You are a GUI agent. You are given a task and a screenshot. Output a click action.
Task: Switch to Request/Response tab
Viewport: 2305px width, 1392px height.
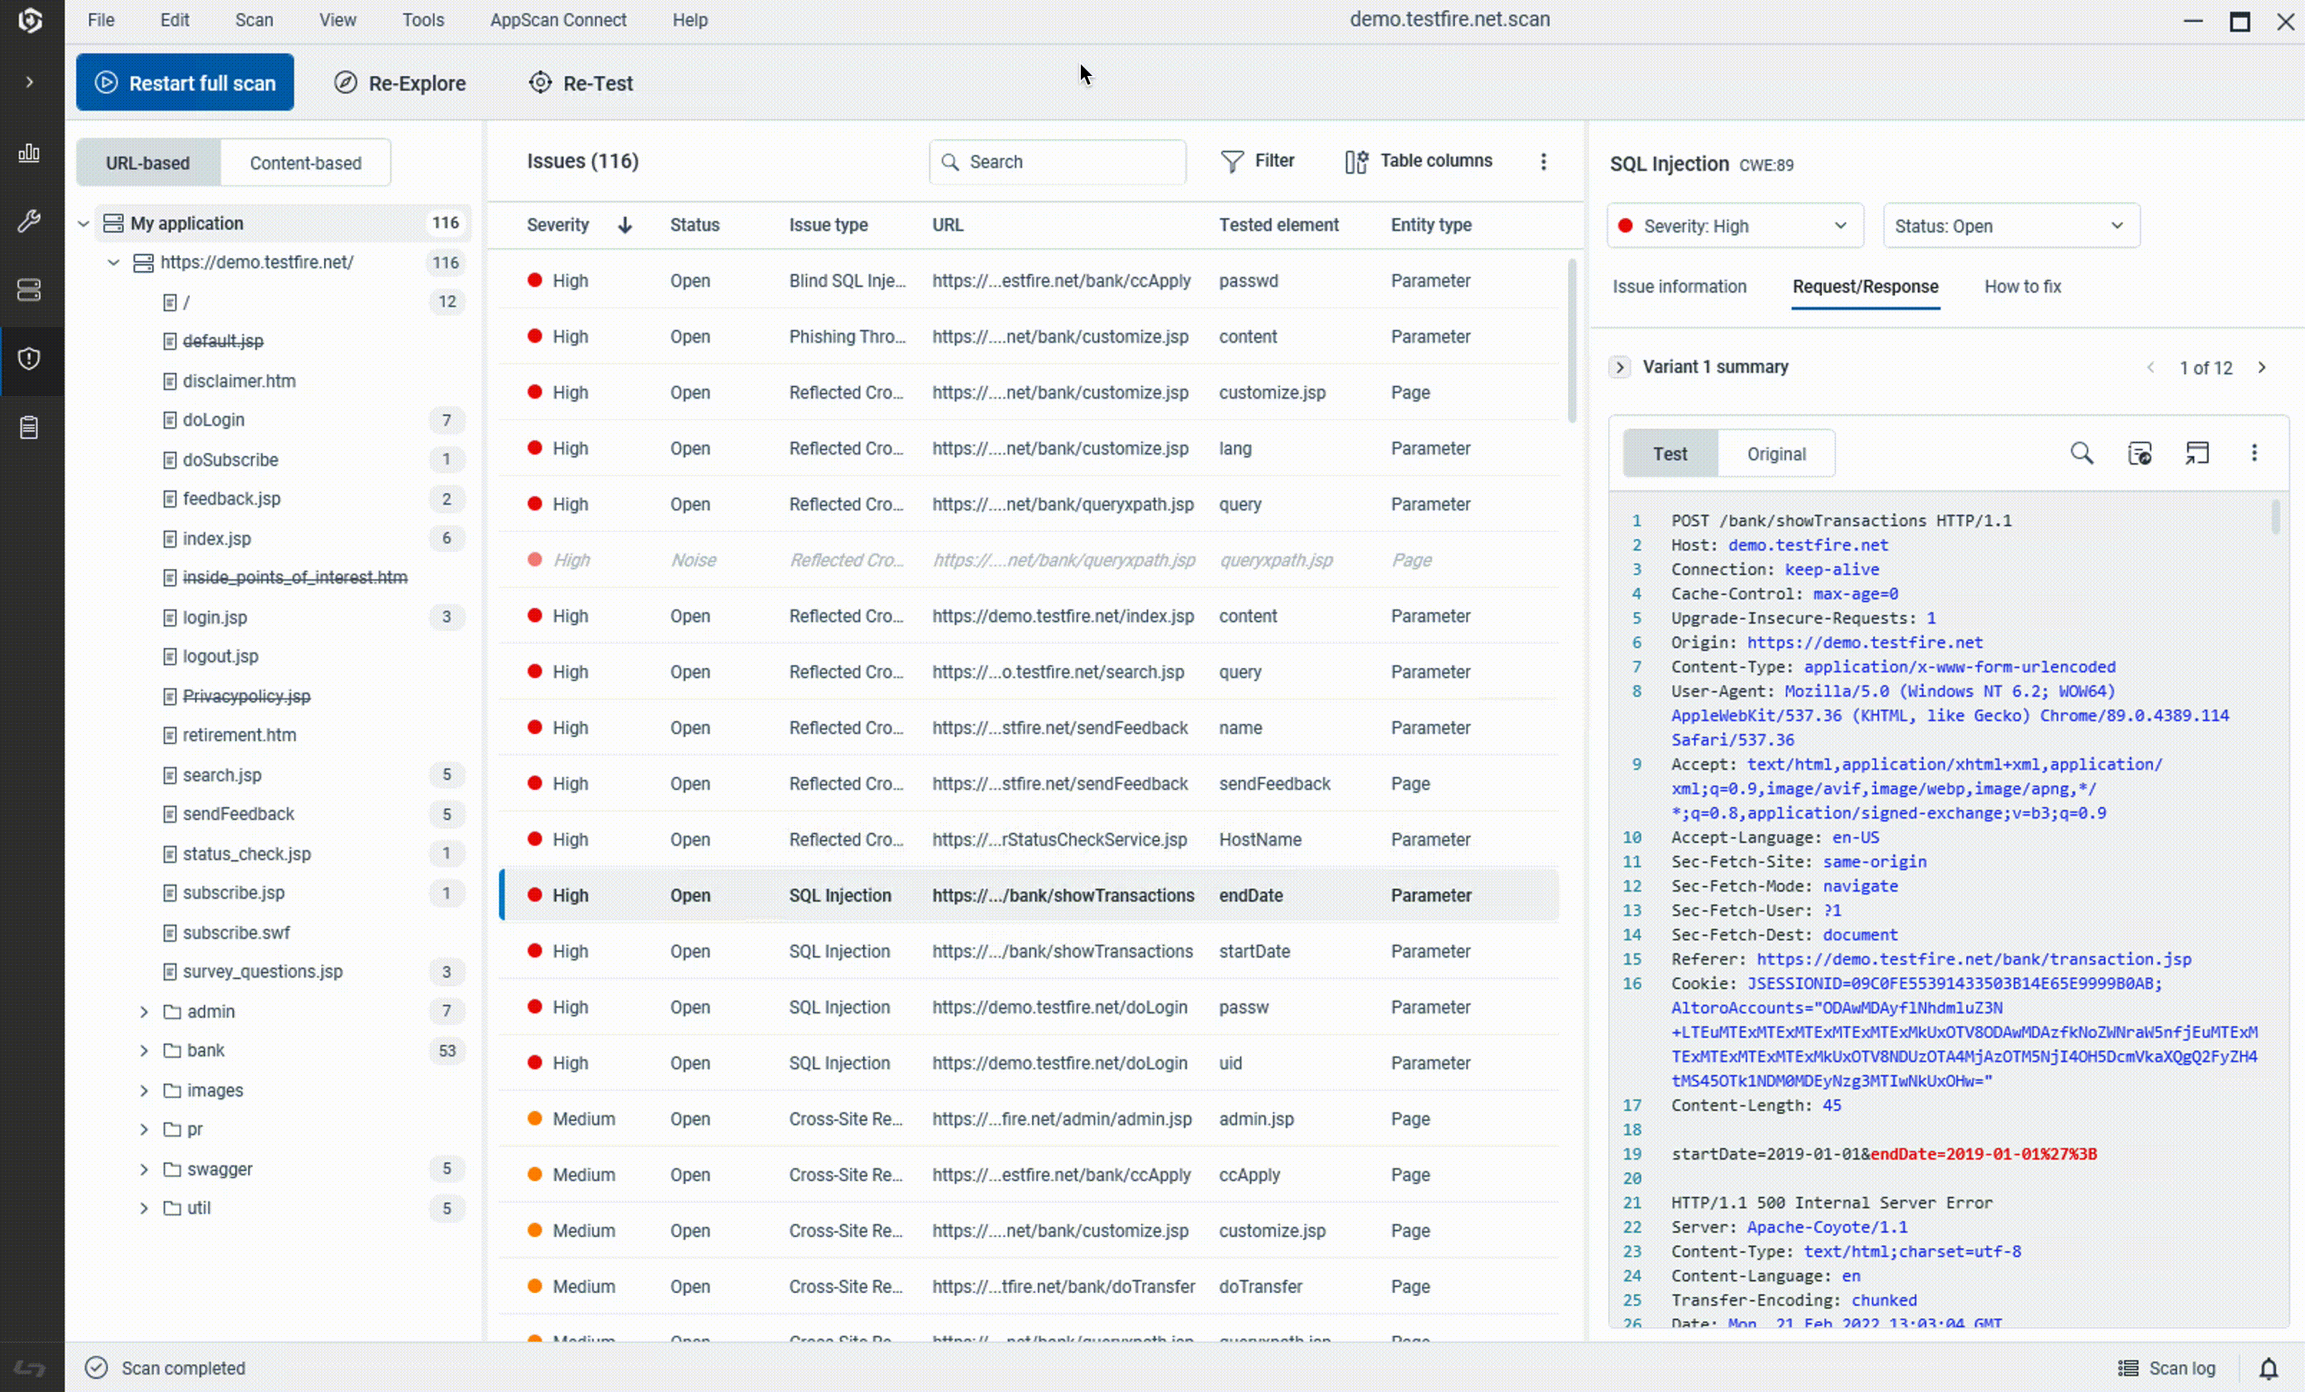1866,287
